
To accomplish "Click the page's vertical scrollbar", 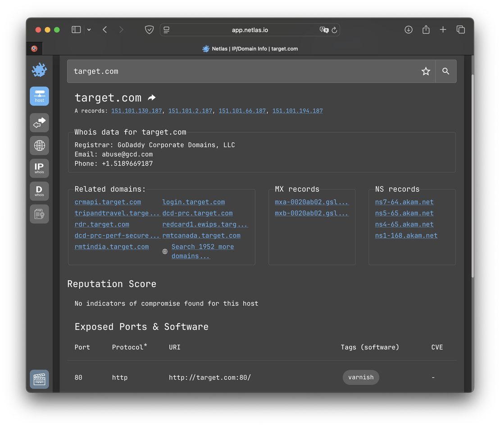I will point(472,175).
